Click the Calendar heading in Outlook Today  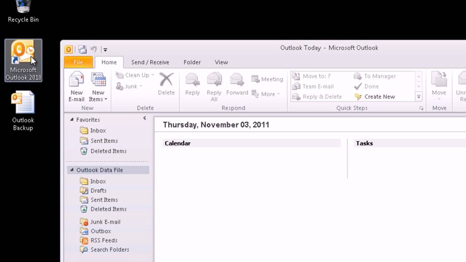point(178,143)
